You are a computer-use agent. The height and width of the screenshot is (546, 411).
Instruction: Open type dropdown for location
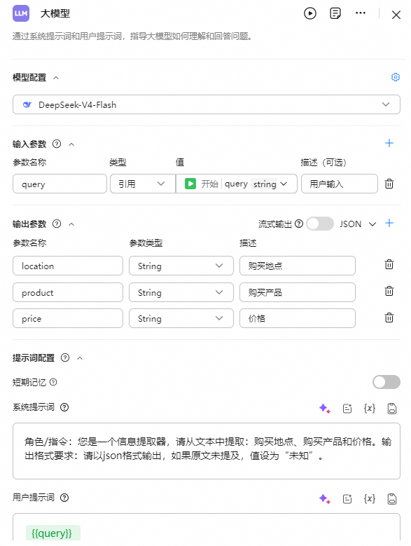pyautogui.click(x=181, y=266)
